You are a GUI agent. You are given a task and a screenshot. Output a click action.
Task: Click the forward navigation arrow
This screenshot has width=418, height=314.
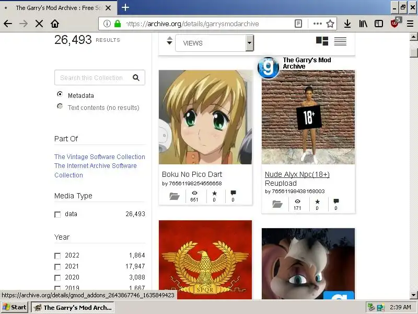point(24,24)
